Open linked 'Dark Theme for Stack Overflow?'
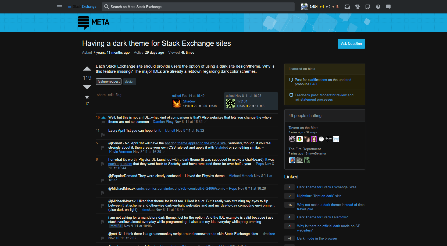 tap(322, 217)
